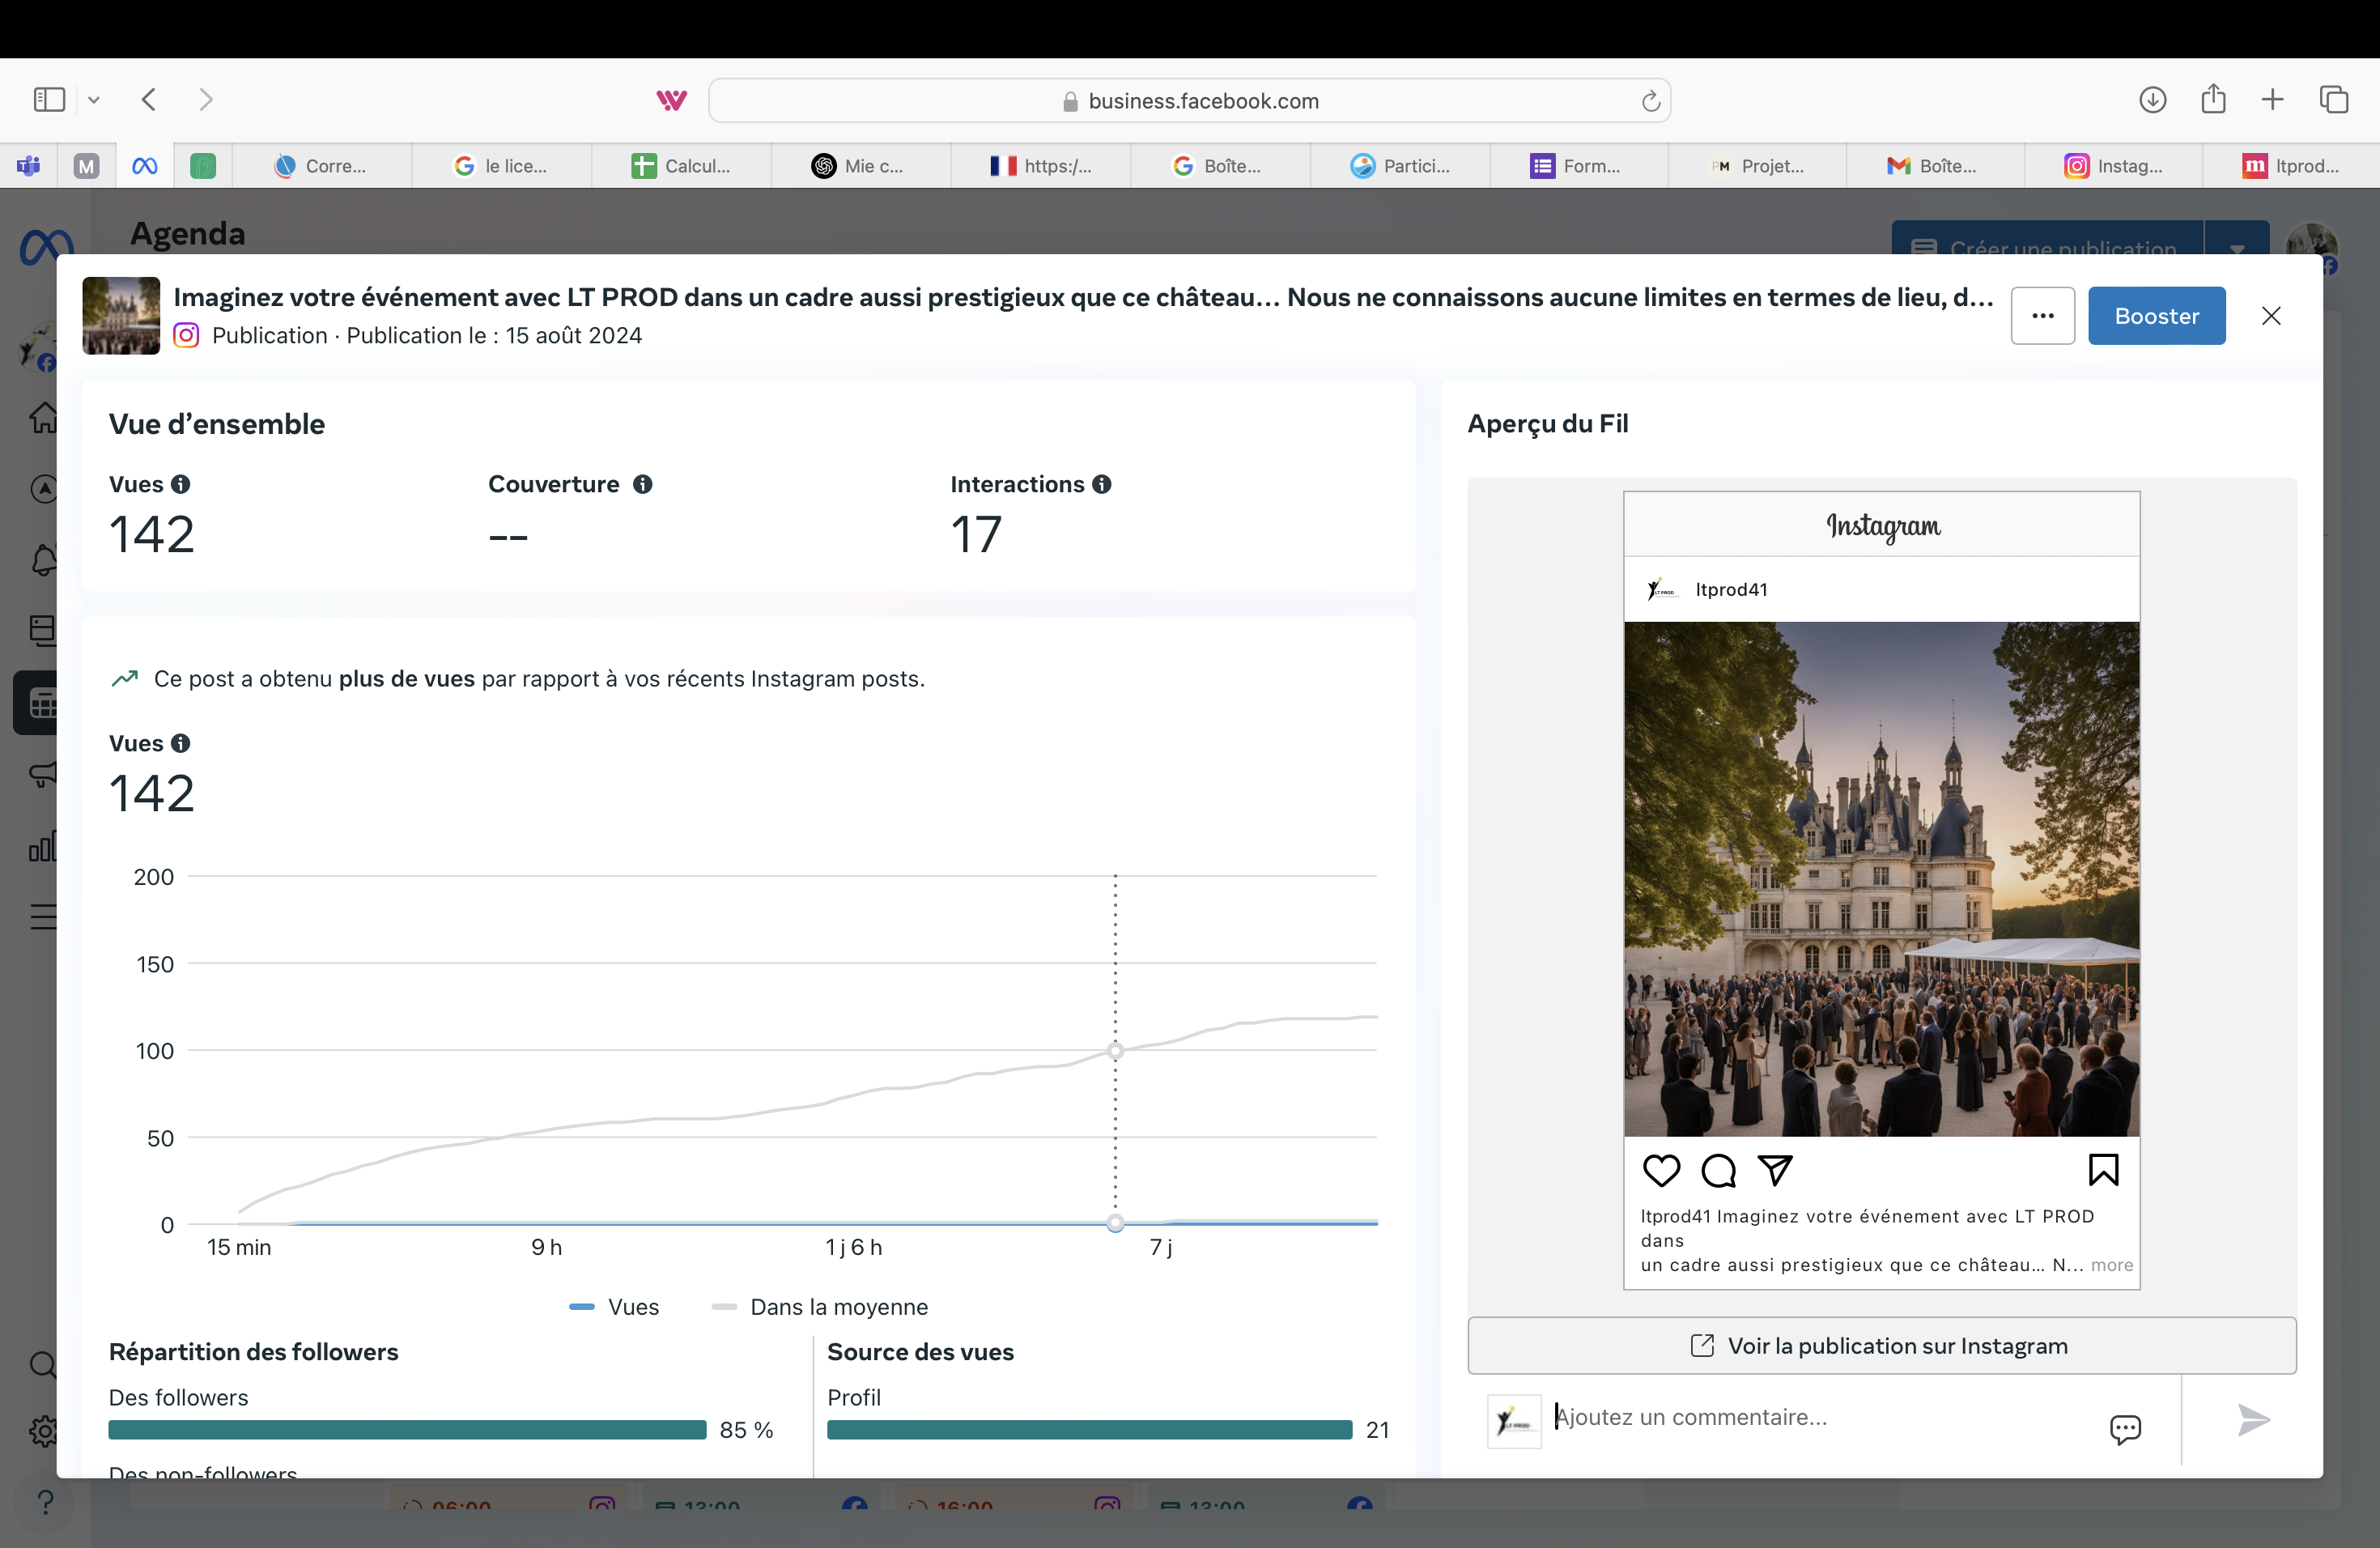The height and width of the screenshot is (1548, 2380).
Task: Click the Interactions info icon
Action: pyautogui.click(x=1102, y=484)
